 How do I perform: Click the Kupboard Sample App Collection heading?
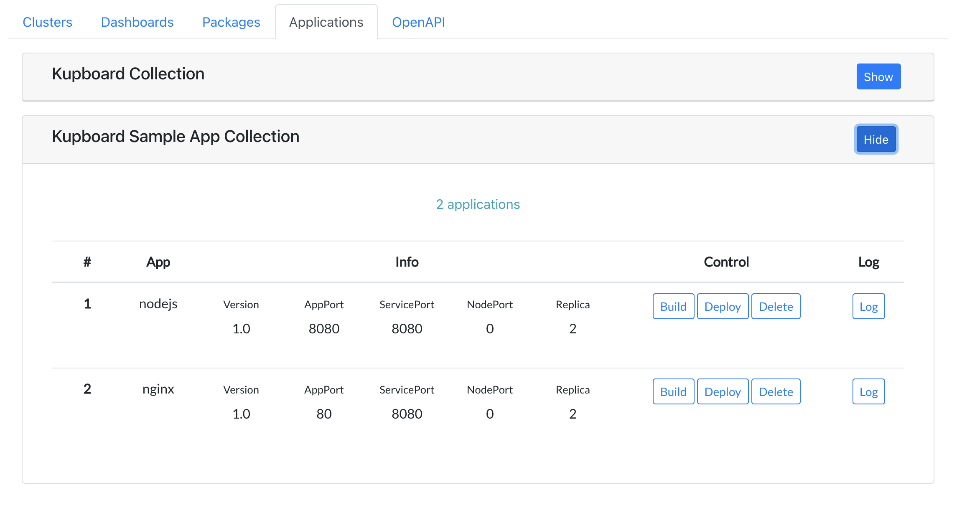[176, 137]
